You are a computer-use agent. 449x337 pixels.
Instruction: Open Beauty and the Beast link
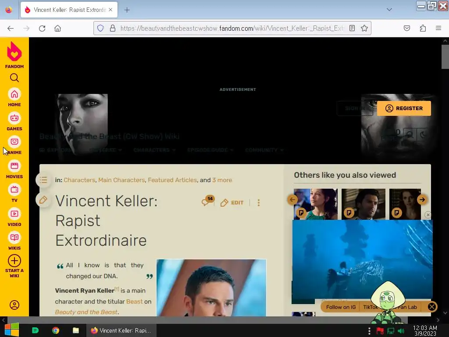[x=86, y=312]
